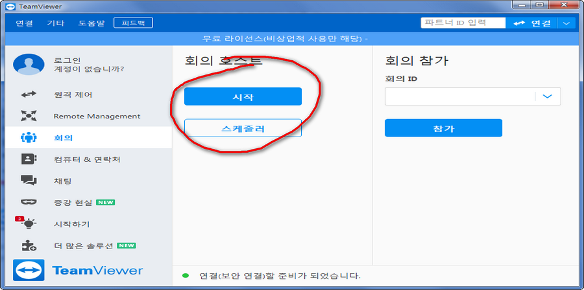The width and height of the screenshot is (584, 290).
Task: Click the 회의 people icon
Action: click(x=29, y=138)
